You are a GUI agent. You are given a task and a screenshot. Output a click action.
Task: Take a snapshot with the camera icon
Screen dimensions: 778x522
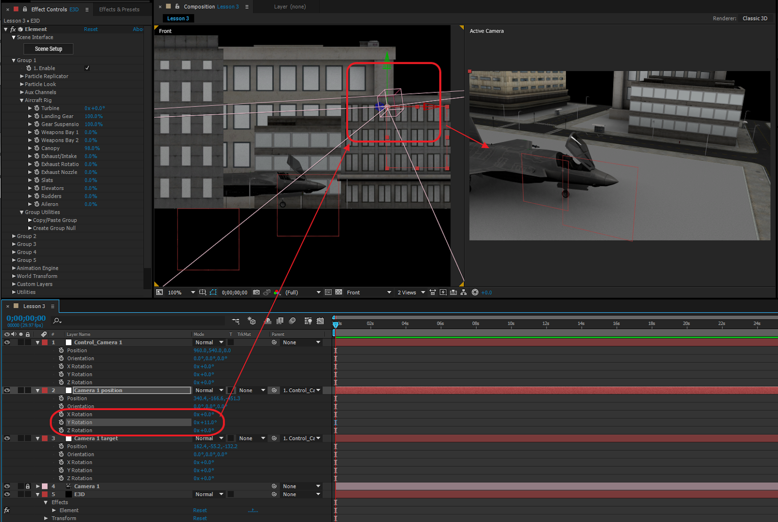[256, 293]
